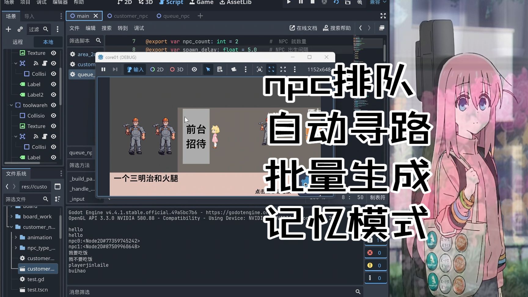Expand the animation folder

[16, 237]
